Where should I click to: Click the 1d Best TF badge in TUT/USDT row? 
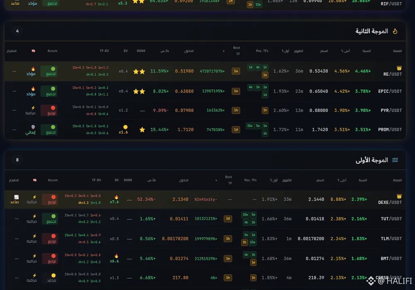pyautogui.click(x=228, y=219)
